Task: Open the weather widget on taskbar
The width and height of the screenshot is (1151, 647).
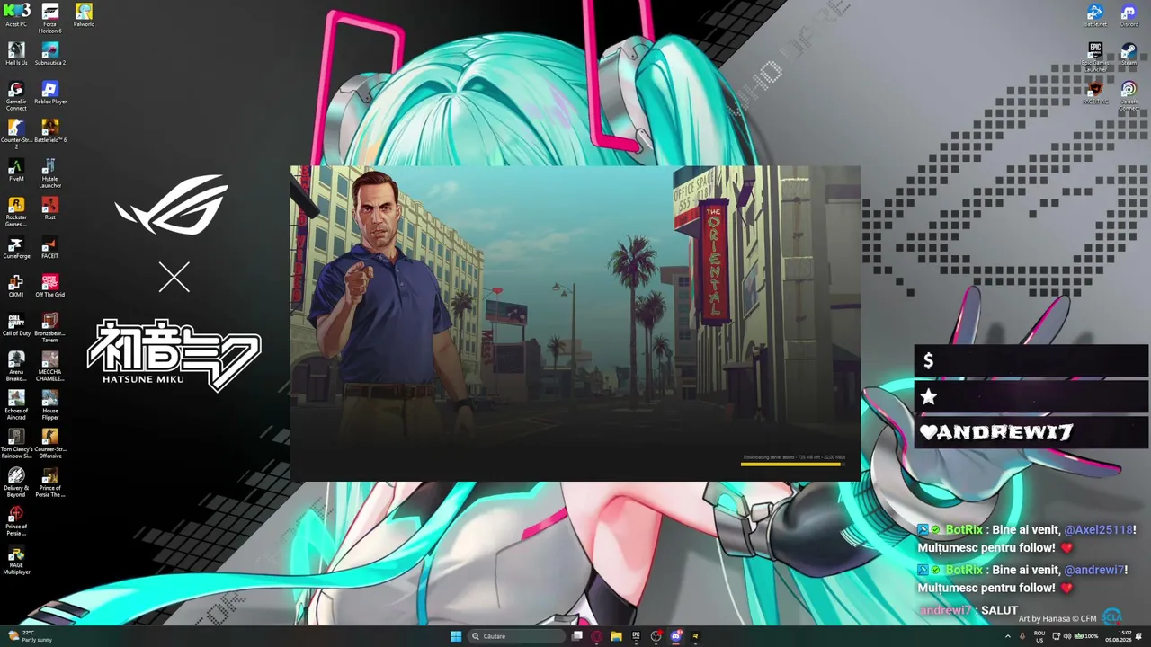Action: (x=29, y=636)
